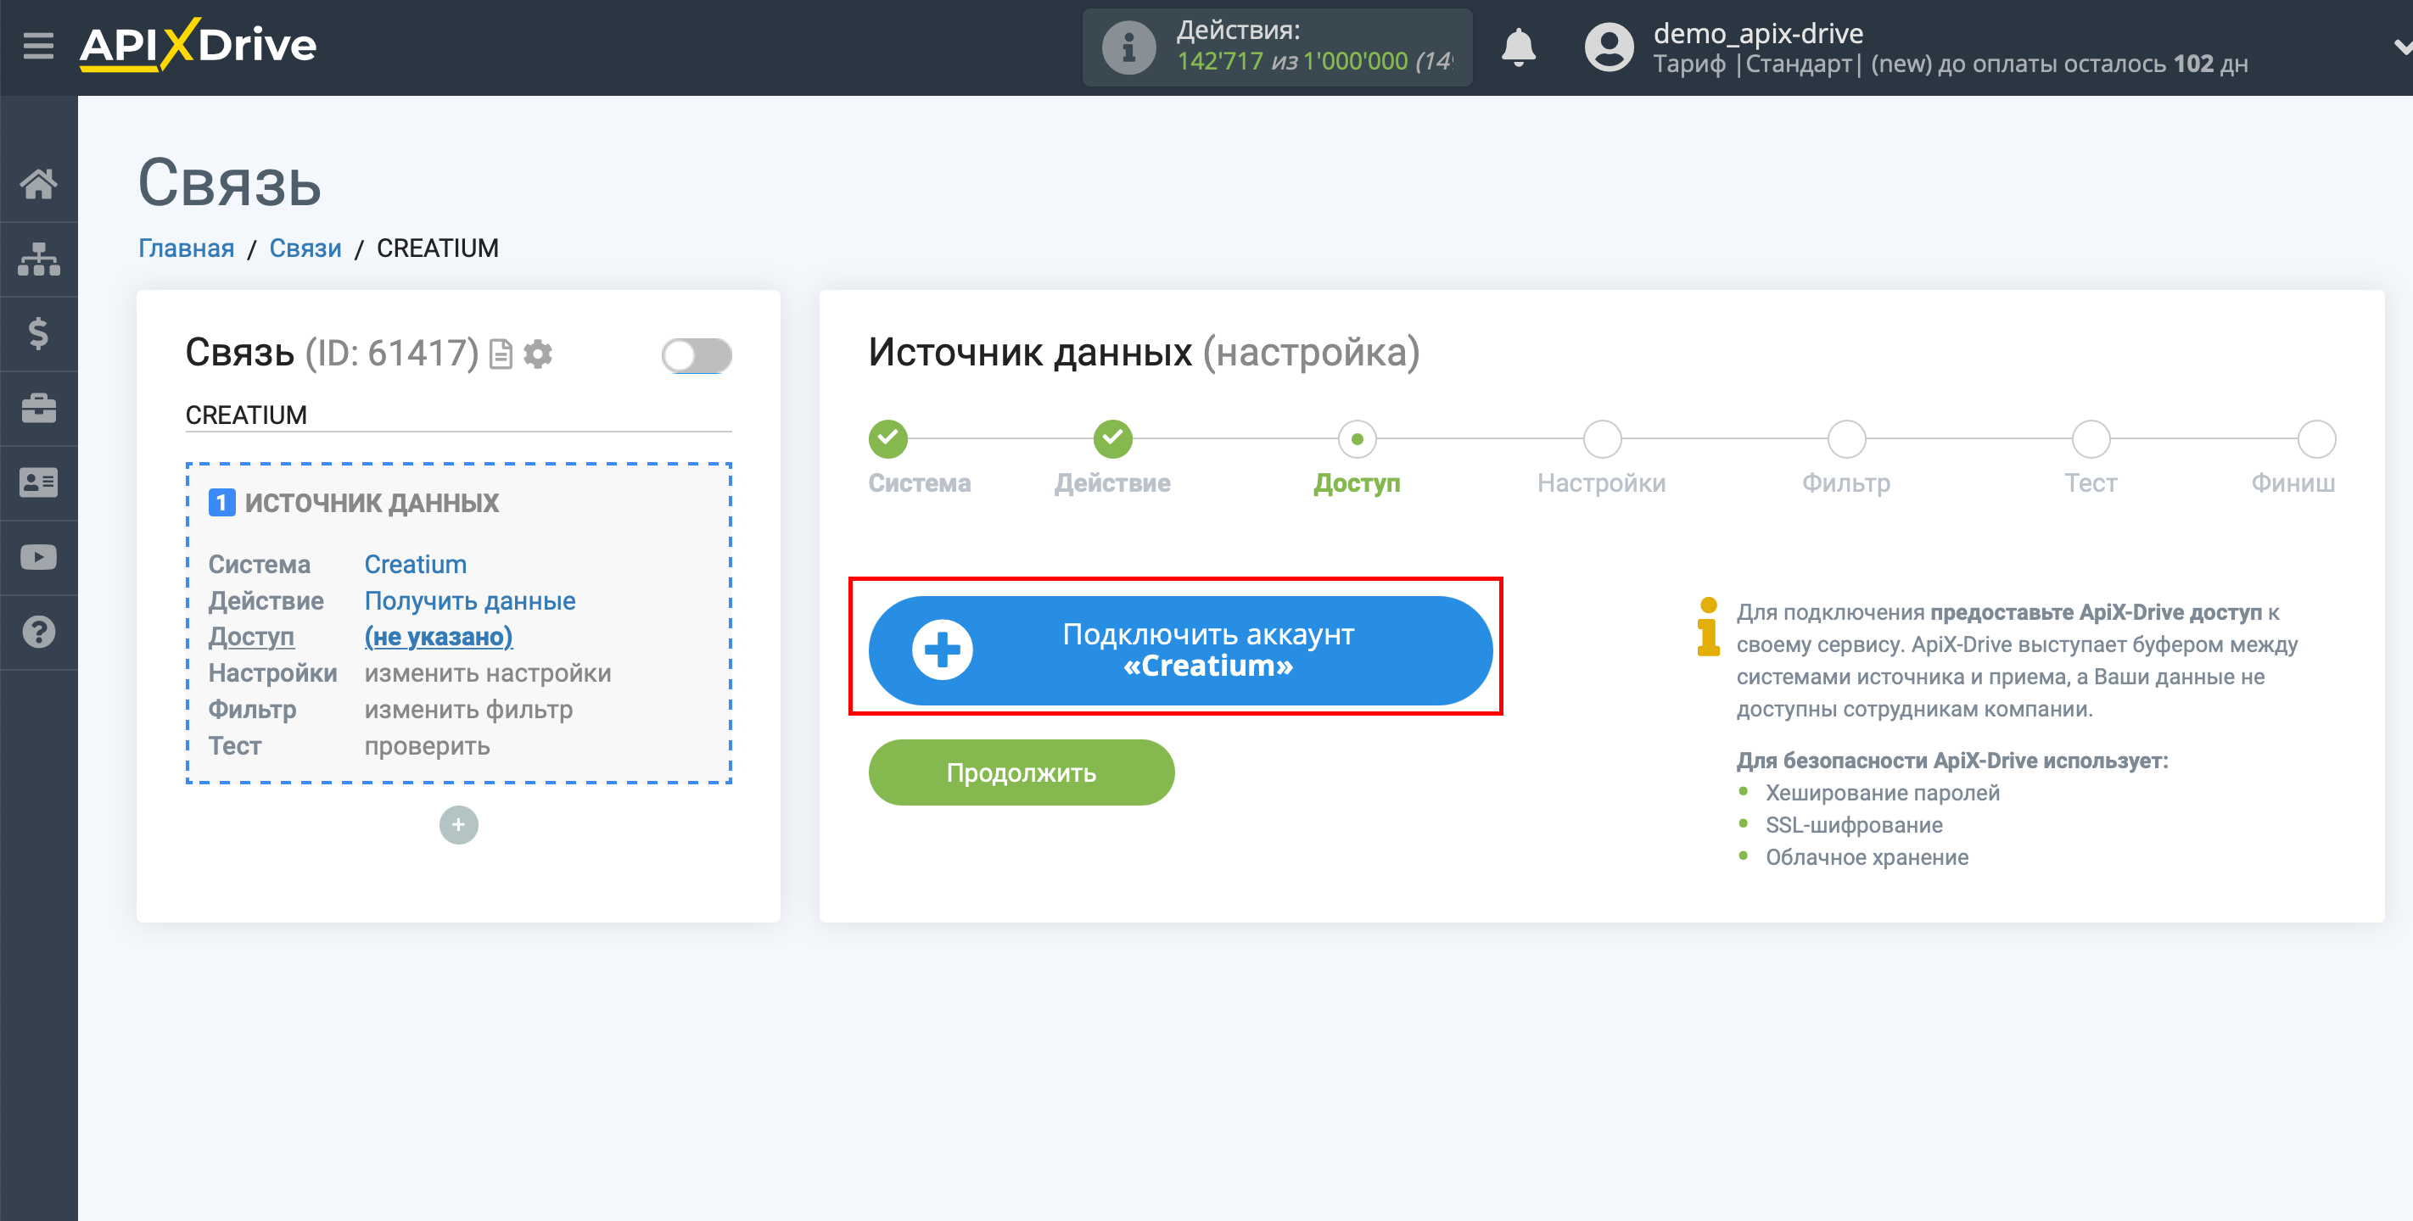Select the Фильтр step

[1846, 439]
